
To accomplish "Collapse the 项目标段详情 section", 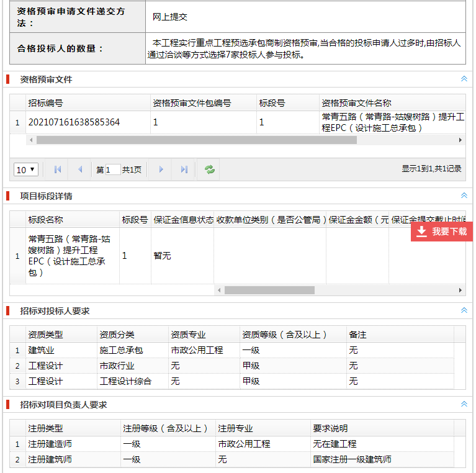I will (464, 196).
